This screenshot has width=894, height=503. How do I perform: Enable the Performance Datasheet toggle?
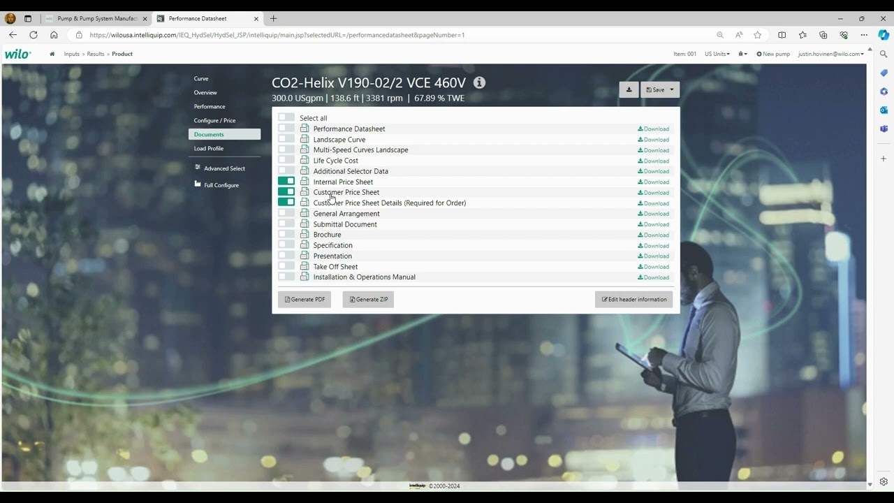coord(286,129)
